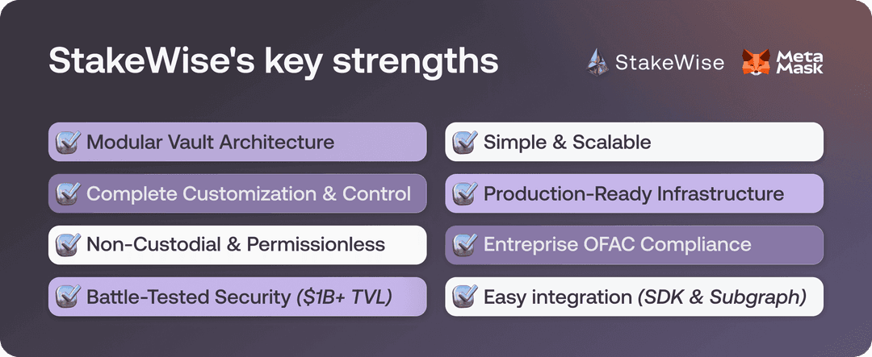This screenshot has height=357, width=872.
Task: Click the StakeWise brand name text
Action: coord(669,63)
